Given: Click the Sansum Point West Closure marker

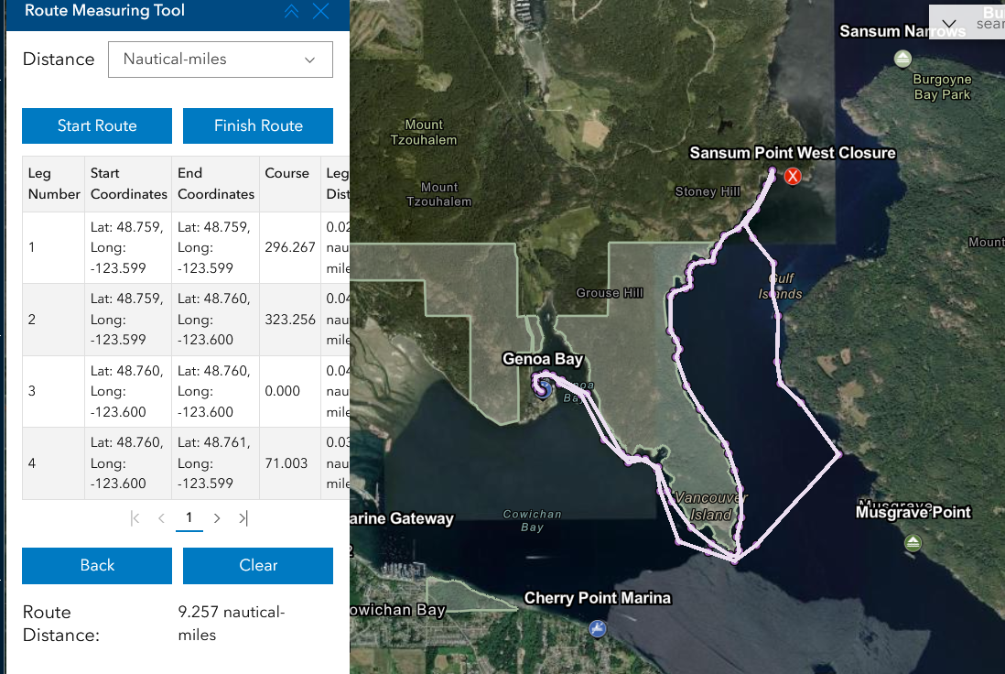Looking at the screenshot, I should point(794,176).
